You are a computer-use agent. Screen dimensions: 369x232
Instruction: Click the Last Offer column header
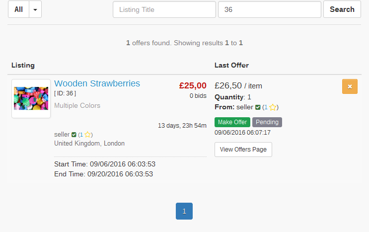[x=231, y=65]
